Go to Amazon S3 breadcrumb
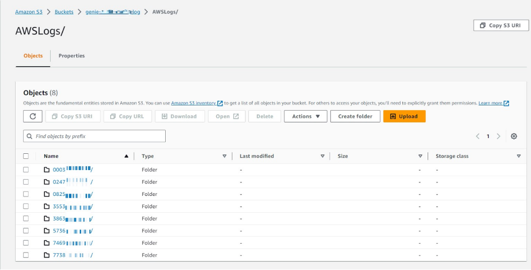 pyautogui.click(x=29, y=12)
